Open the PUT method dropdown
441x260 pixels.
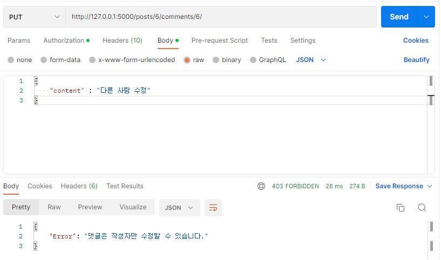35,17
